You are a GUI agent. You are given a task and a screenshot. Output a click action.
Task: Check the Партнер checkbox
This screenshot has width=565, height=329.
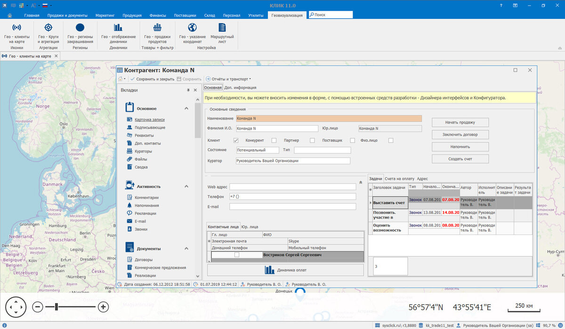[x=312, y=140]
